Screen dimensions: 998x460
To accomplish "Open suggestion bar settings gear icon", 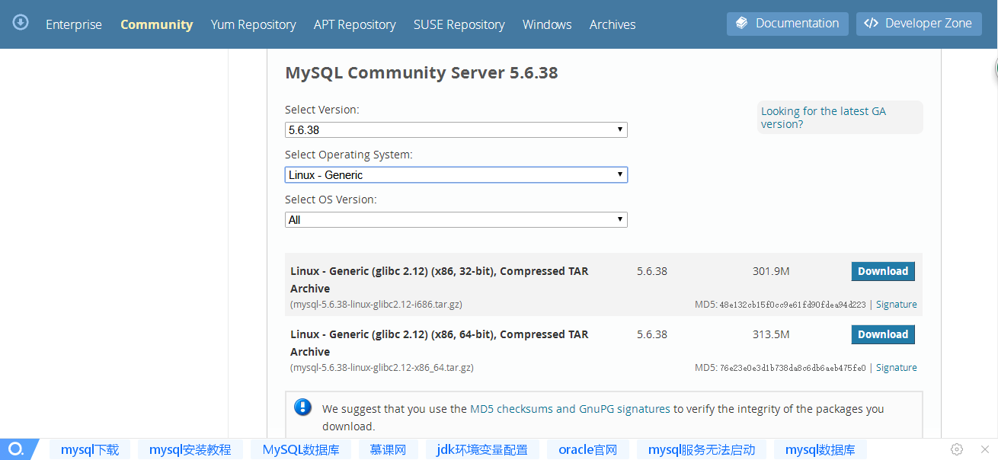I will [958, 449].
